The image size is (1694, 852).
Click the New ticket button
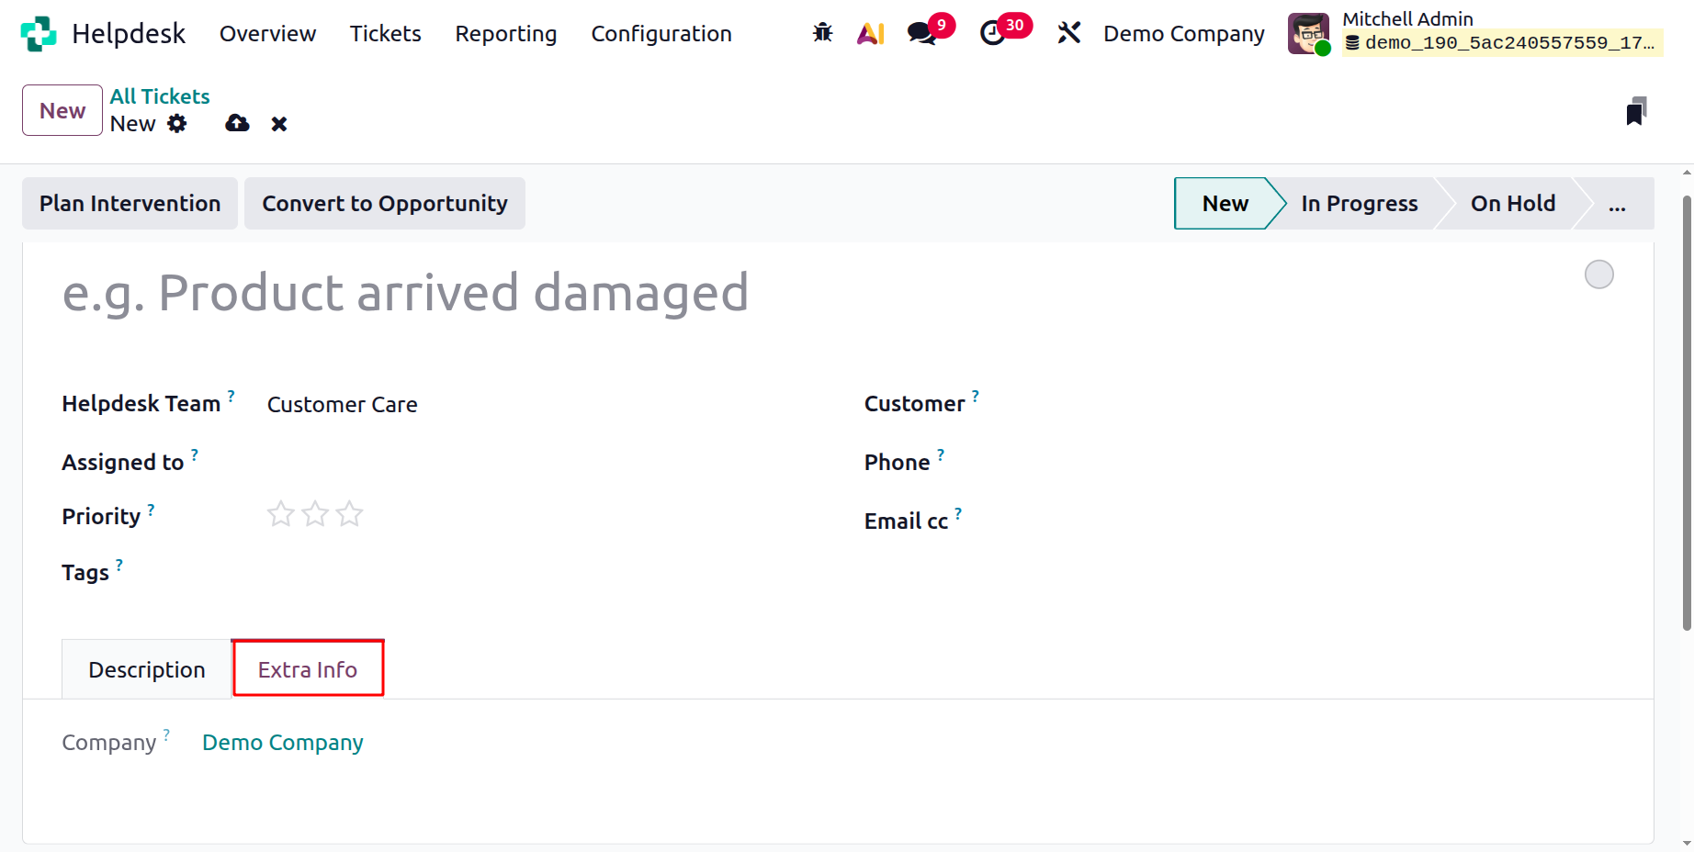pos(62,110)
